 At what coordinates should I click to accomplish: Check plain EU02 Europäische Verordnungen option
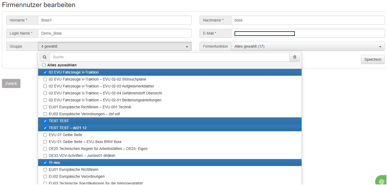point(45,176)
